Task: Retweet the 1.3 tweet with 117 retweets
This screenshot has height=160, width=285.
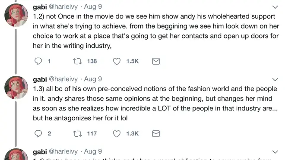Action: click(77, 134)
